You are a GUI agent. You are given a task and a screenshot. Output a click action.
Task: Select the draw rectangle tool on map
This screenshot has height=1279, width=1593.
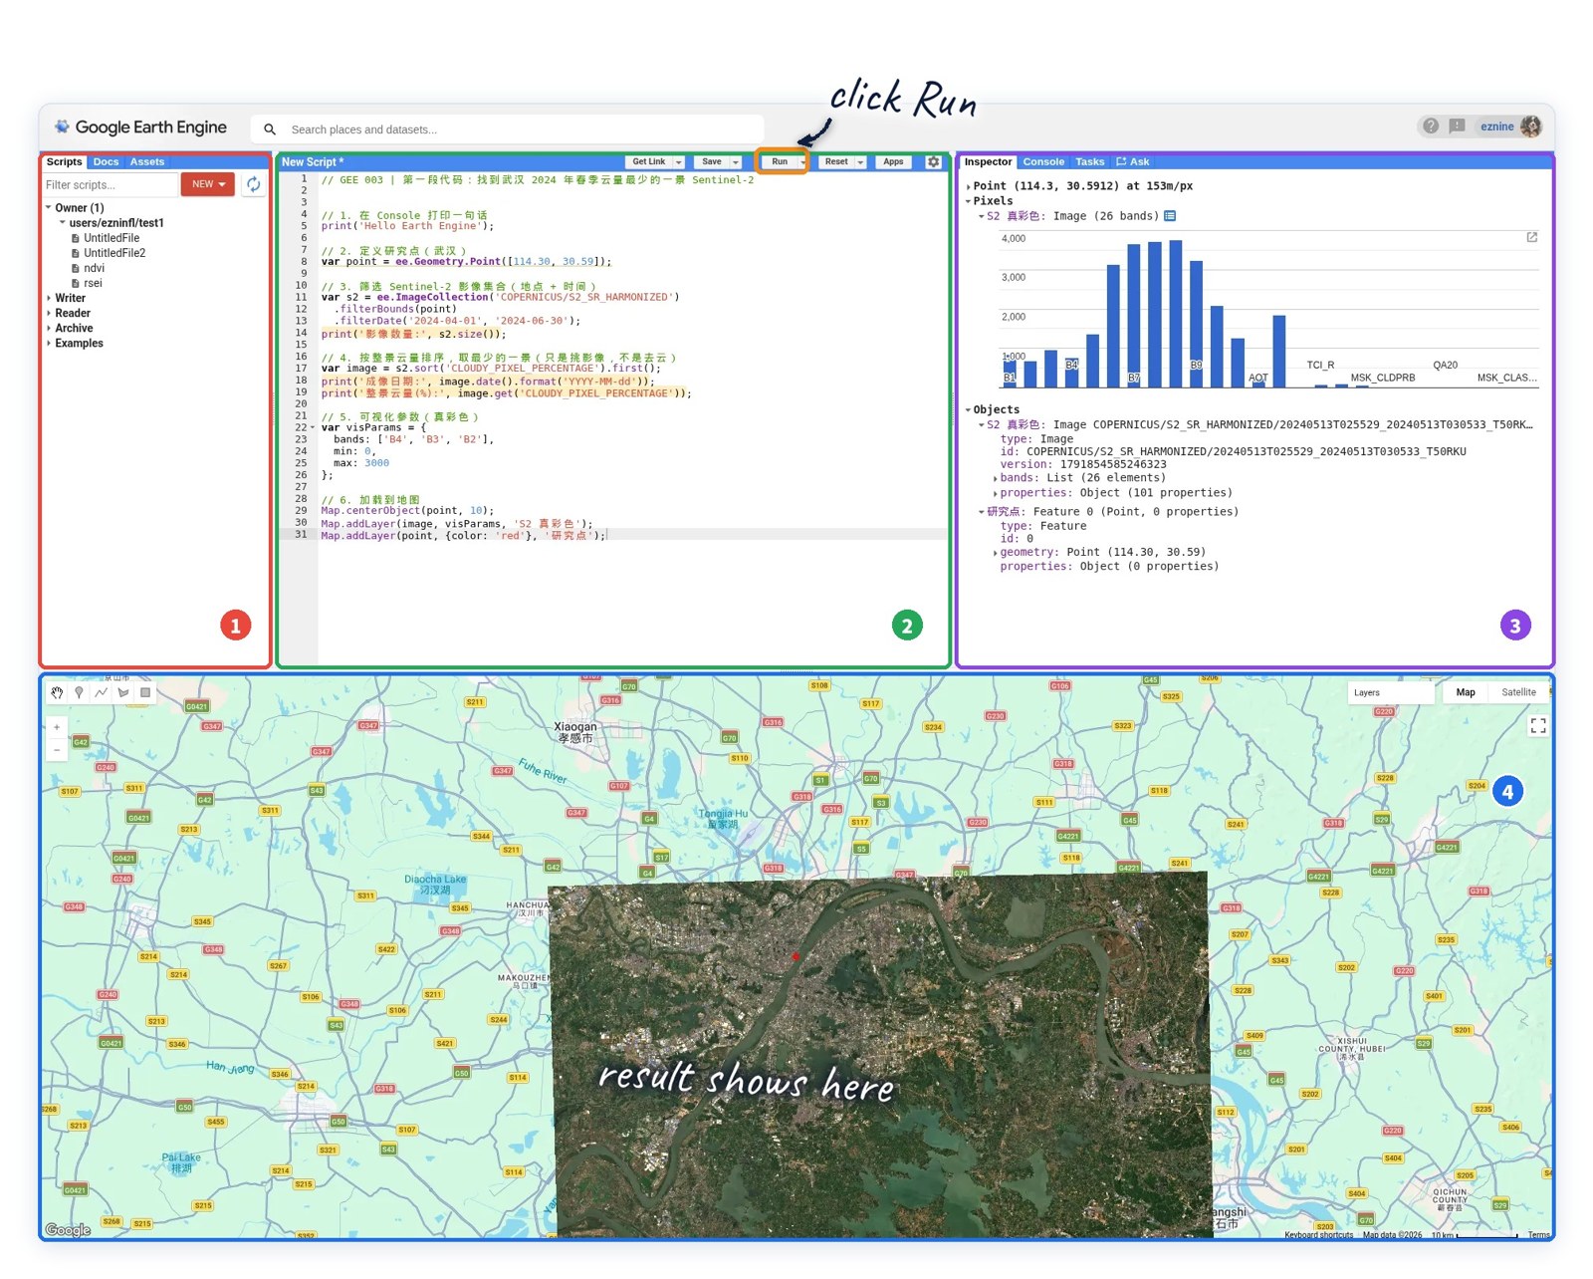[145, 692]
